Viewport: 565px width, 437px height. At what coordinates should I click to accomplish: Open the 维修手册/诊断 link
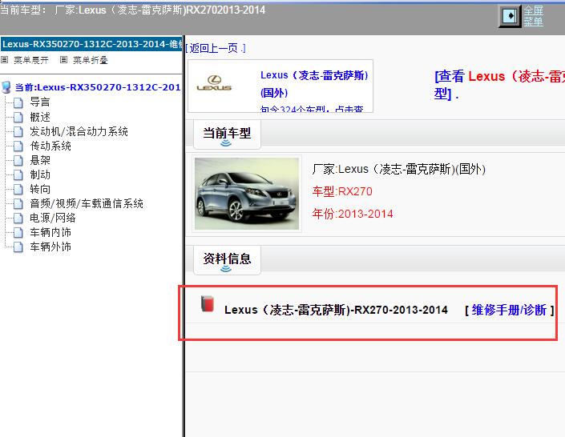click(x=509, y=310)
